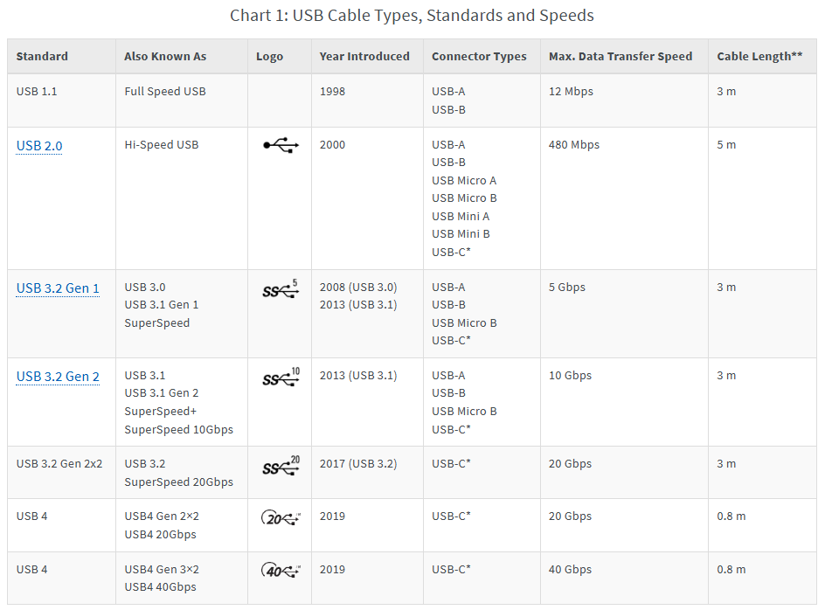This screenshot has height=610, width=825.
Task: Click the 480 Mbps speed cell
Action: [x=574, y=145]
